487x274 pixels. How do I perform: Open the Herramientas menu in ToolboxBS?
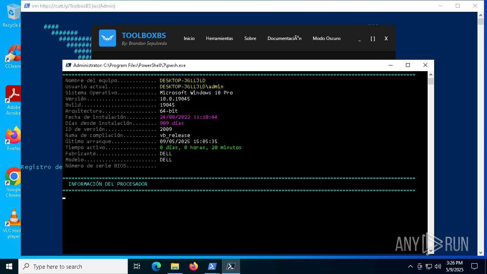point(220,38)
